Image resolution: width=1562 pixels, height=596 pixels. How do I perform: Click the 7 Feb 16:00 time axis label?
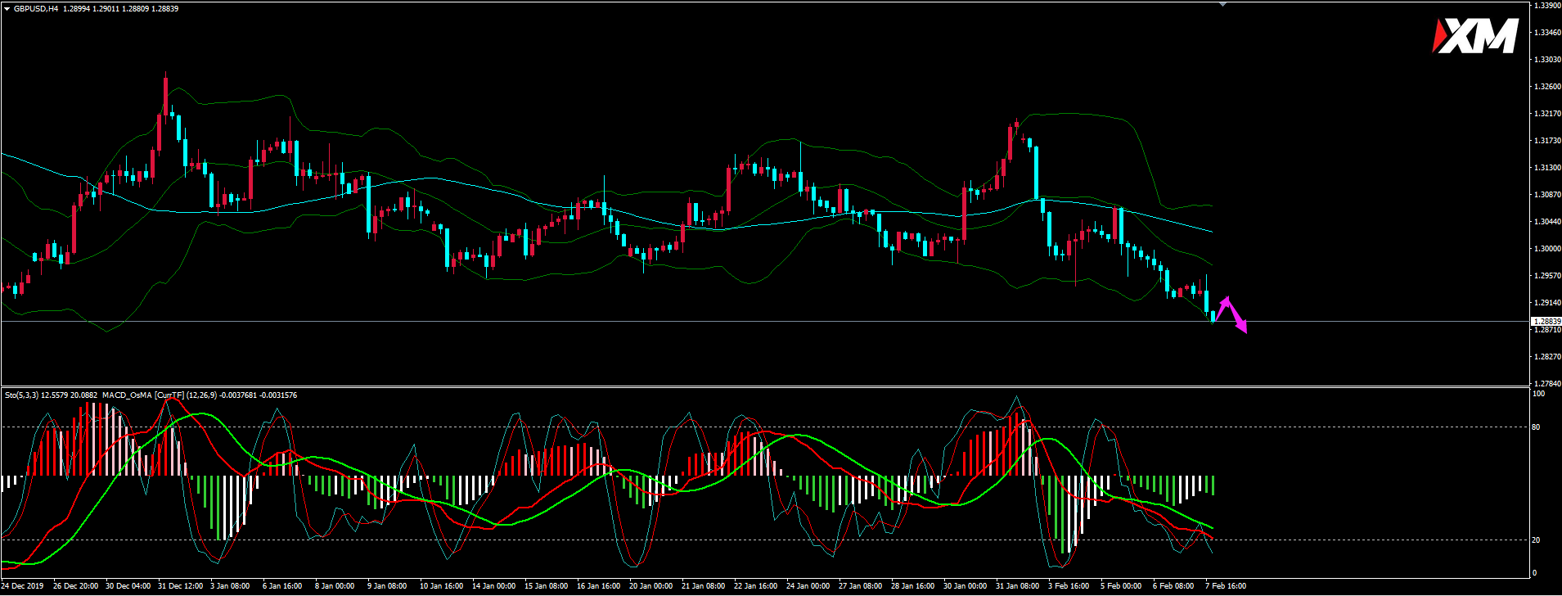1225,586
